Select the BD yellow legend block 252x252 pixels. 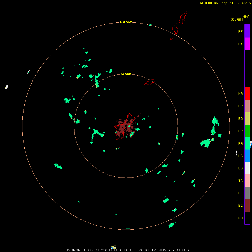247,119
